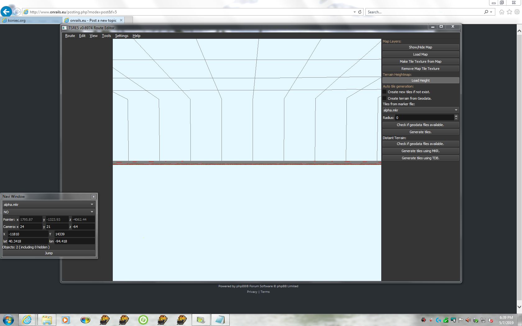The width and height of the screenshot is (522, 326).
Task: Click the orange volume speaker tray icon
Action: point(468,320)
